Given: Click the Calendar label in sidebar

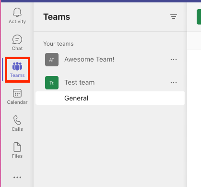Looking at the screenshot, I should pos(17,102).
